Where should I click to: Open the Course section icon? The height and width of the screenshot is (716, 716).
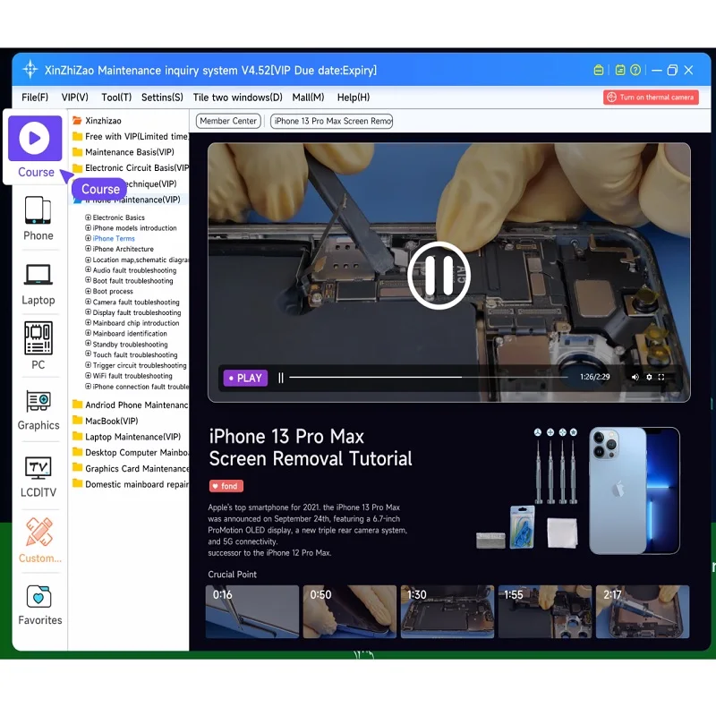click(x=35, y=138)
